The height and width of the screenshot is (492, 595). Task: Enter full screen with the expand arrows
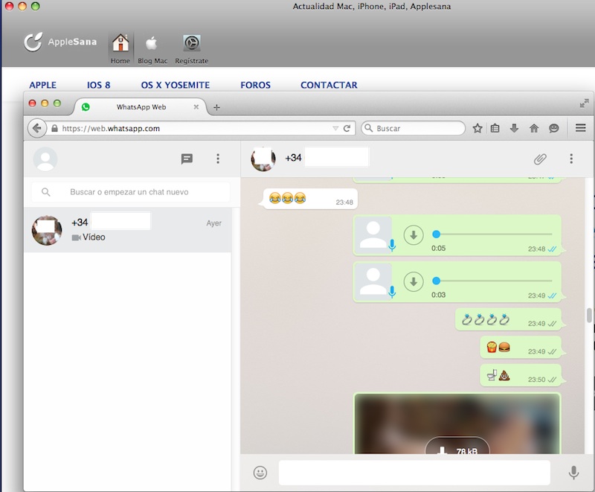coord(584,103)
